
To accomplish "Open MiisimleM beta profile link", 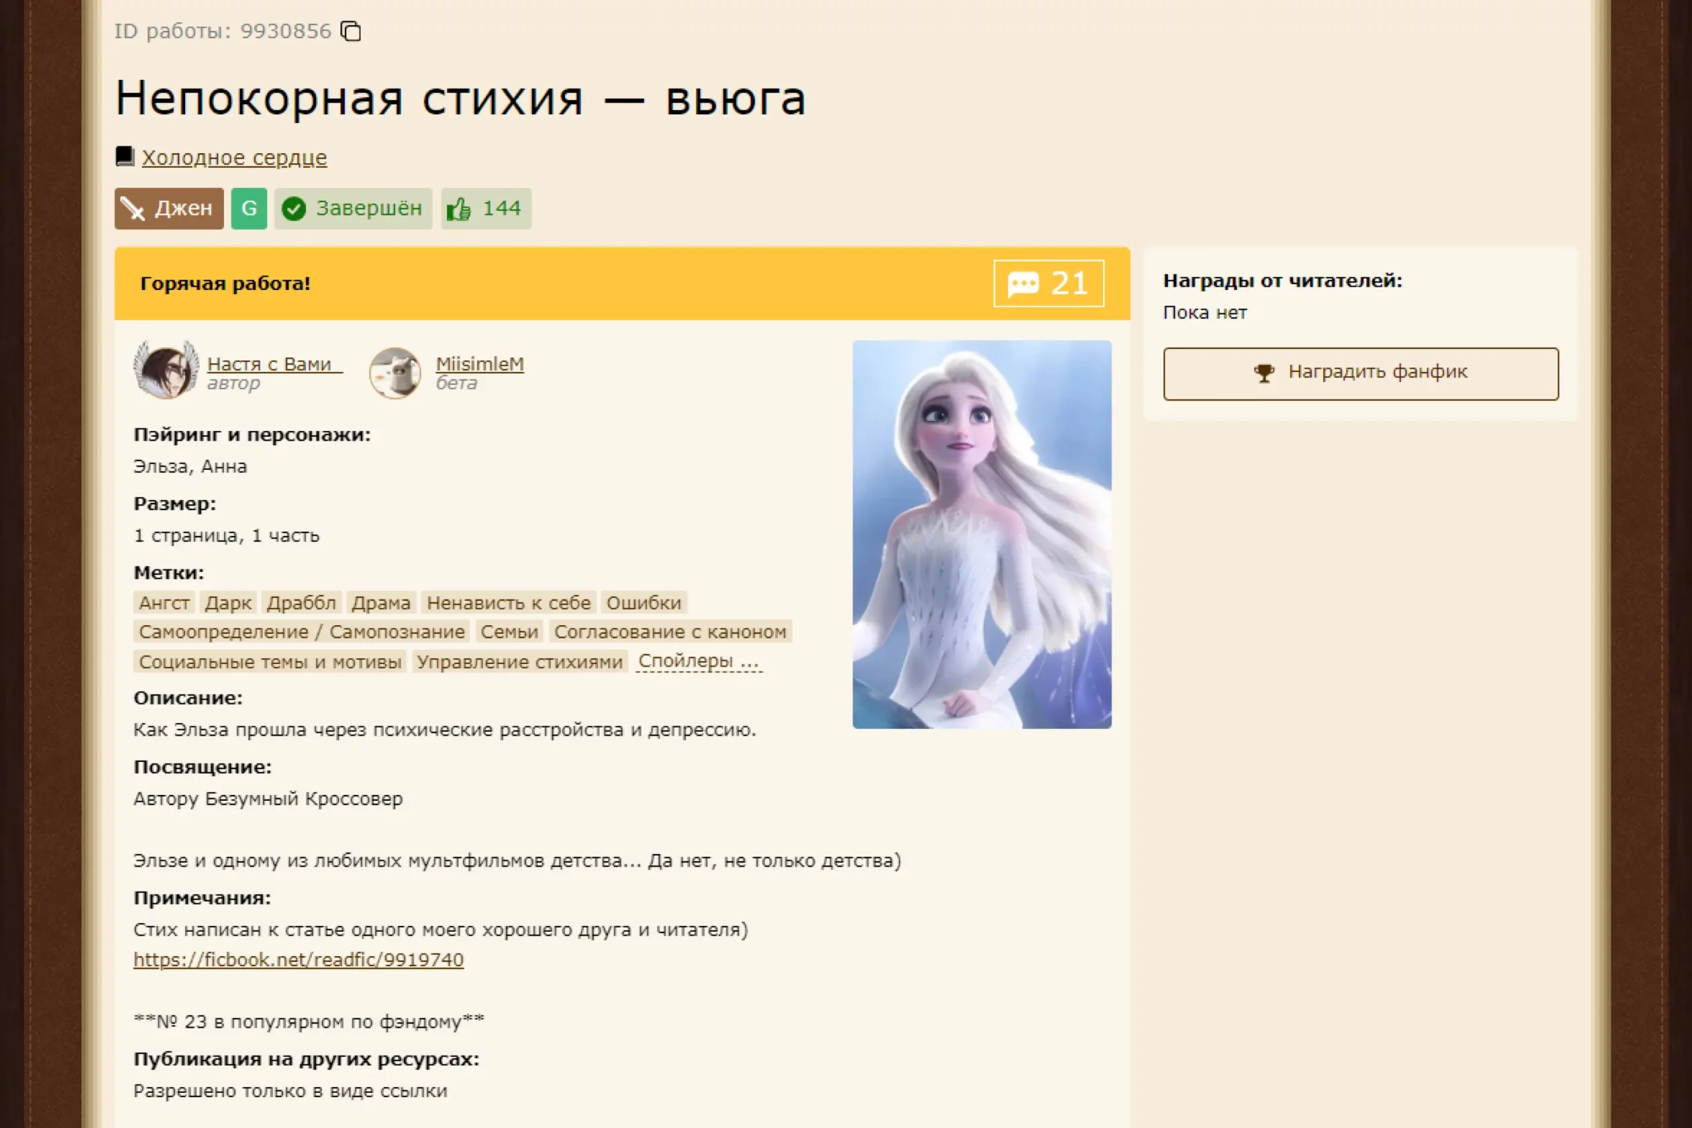I will (x=480, y=364).
